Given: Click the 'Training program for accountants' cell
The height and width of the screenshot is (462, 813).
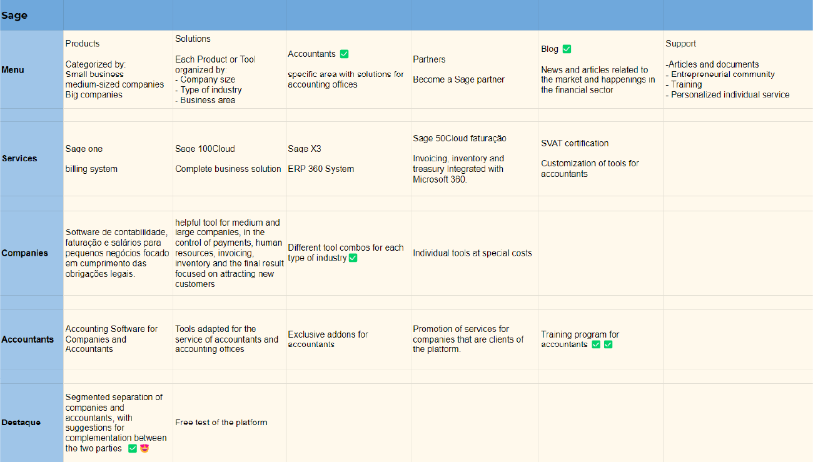Looking at the screenshot, I should (x=601, y=339).
